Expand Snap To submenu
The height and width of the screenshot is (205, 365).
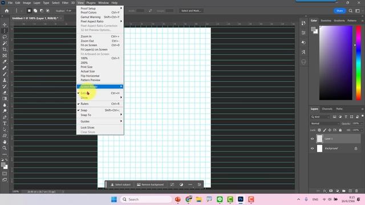[x=100, y=115]
